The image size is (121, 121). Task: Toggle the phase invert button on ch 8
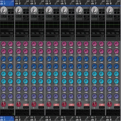[117, 13]
